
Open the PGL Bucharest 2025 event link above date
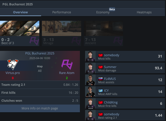[40, 53]
